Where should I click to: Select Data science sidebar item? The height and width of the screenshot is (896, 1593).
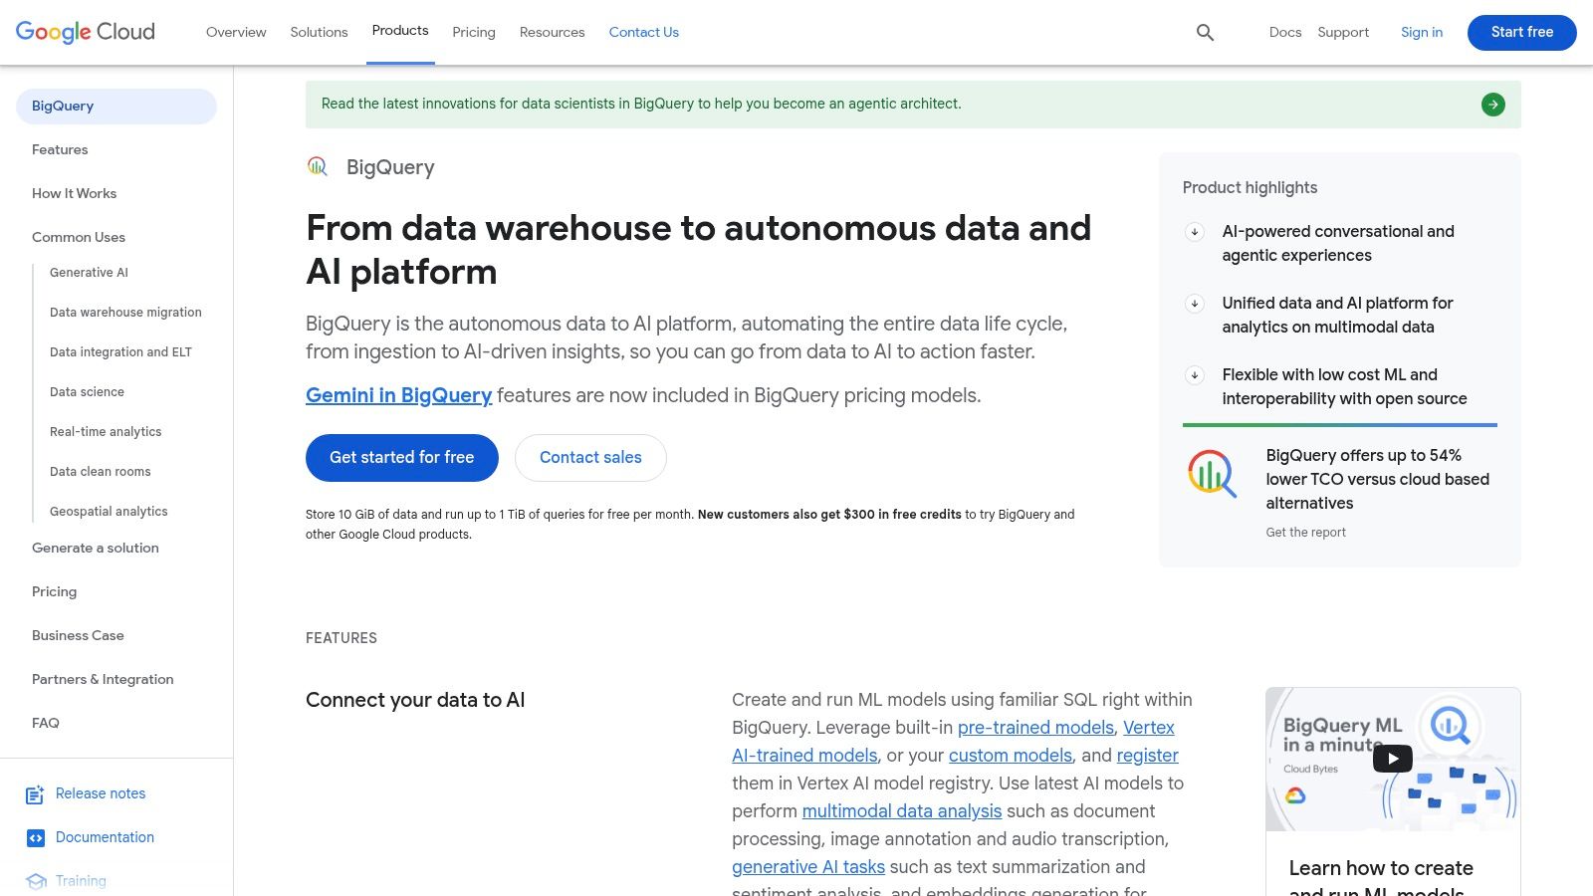tap(87, 392)
